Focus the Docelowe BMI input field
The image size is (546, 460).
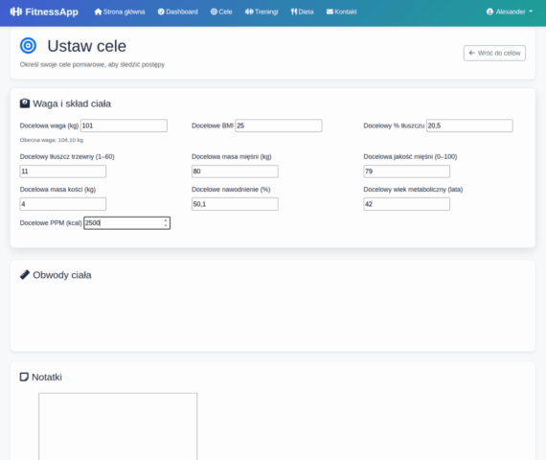[x=279, y=126]
